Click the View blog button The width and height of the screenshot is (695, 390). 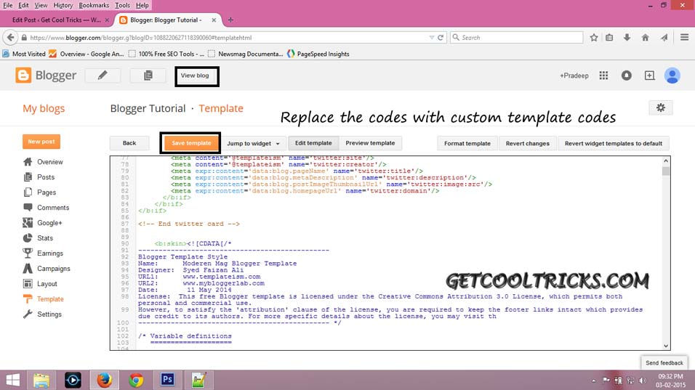pos(195,76)
